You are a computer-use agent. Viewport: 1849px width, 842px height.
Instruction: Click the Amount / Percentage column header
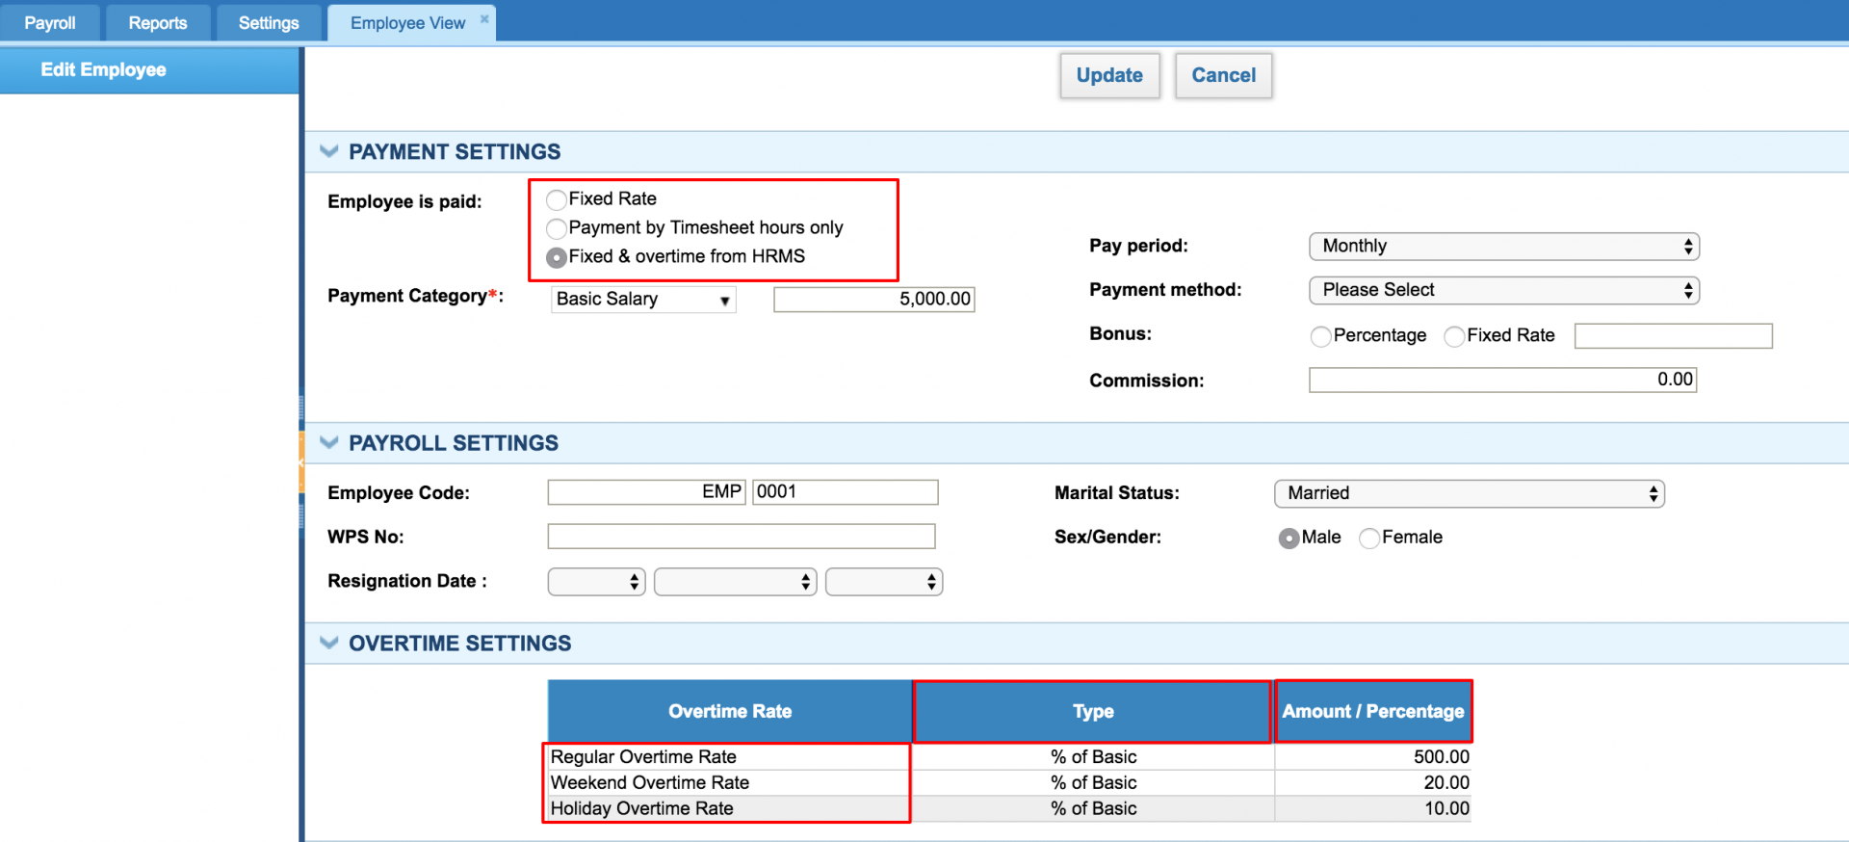coord(1373,711)
